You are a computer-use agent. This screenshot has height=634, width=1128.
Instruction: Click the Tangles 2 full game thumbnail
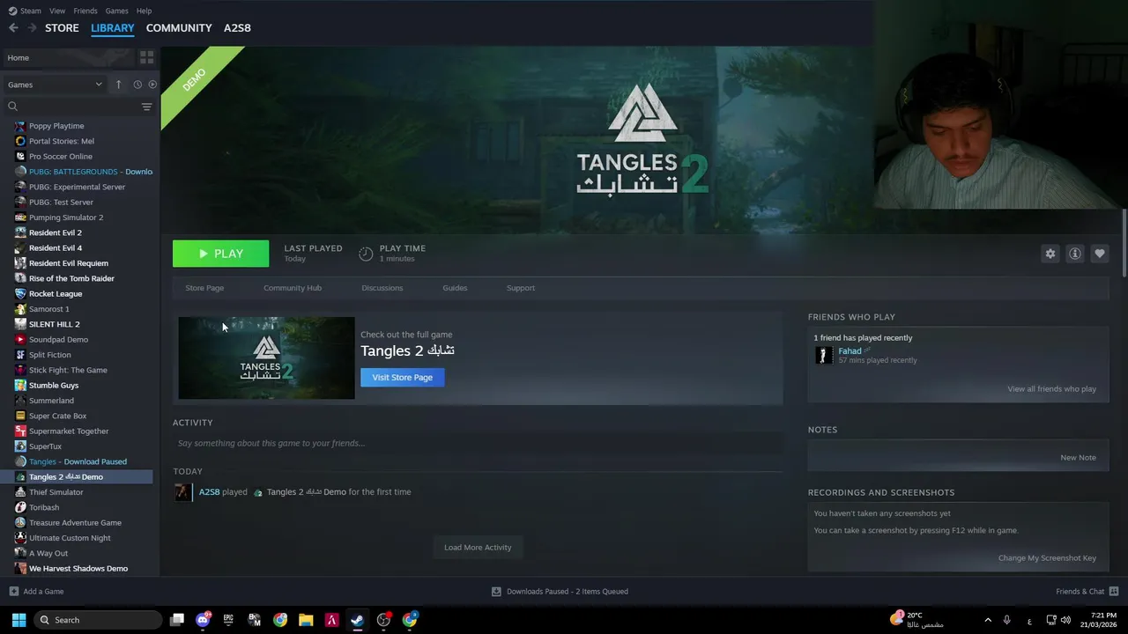pyautogui.click(x=266, y=358)
